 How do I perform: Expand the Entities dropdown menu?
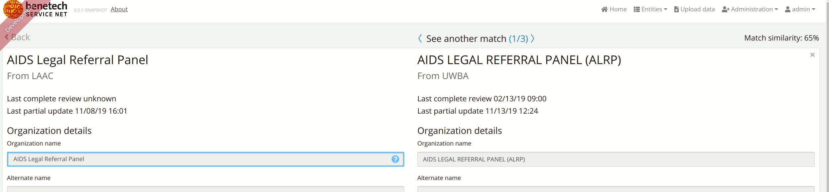click(650, 9)
